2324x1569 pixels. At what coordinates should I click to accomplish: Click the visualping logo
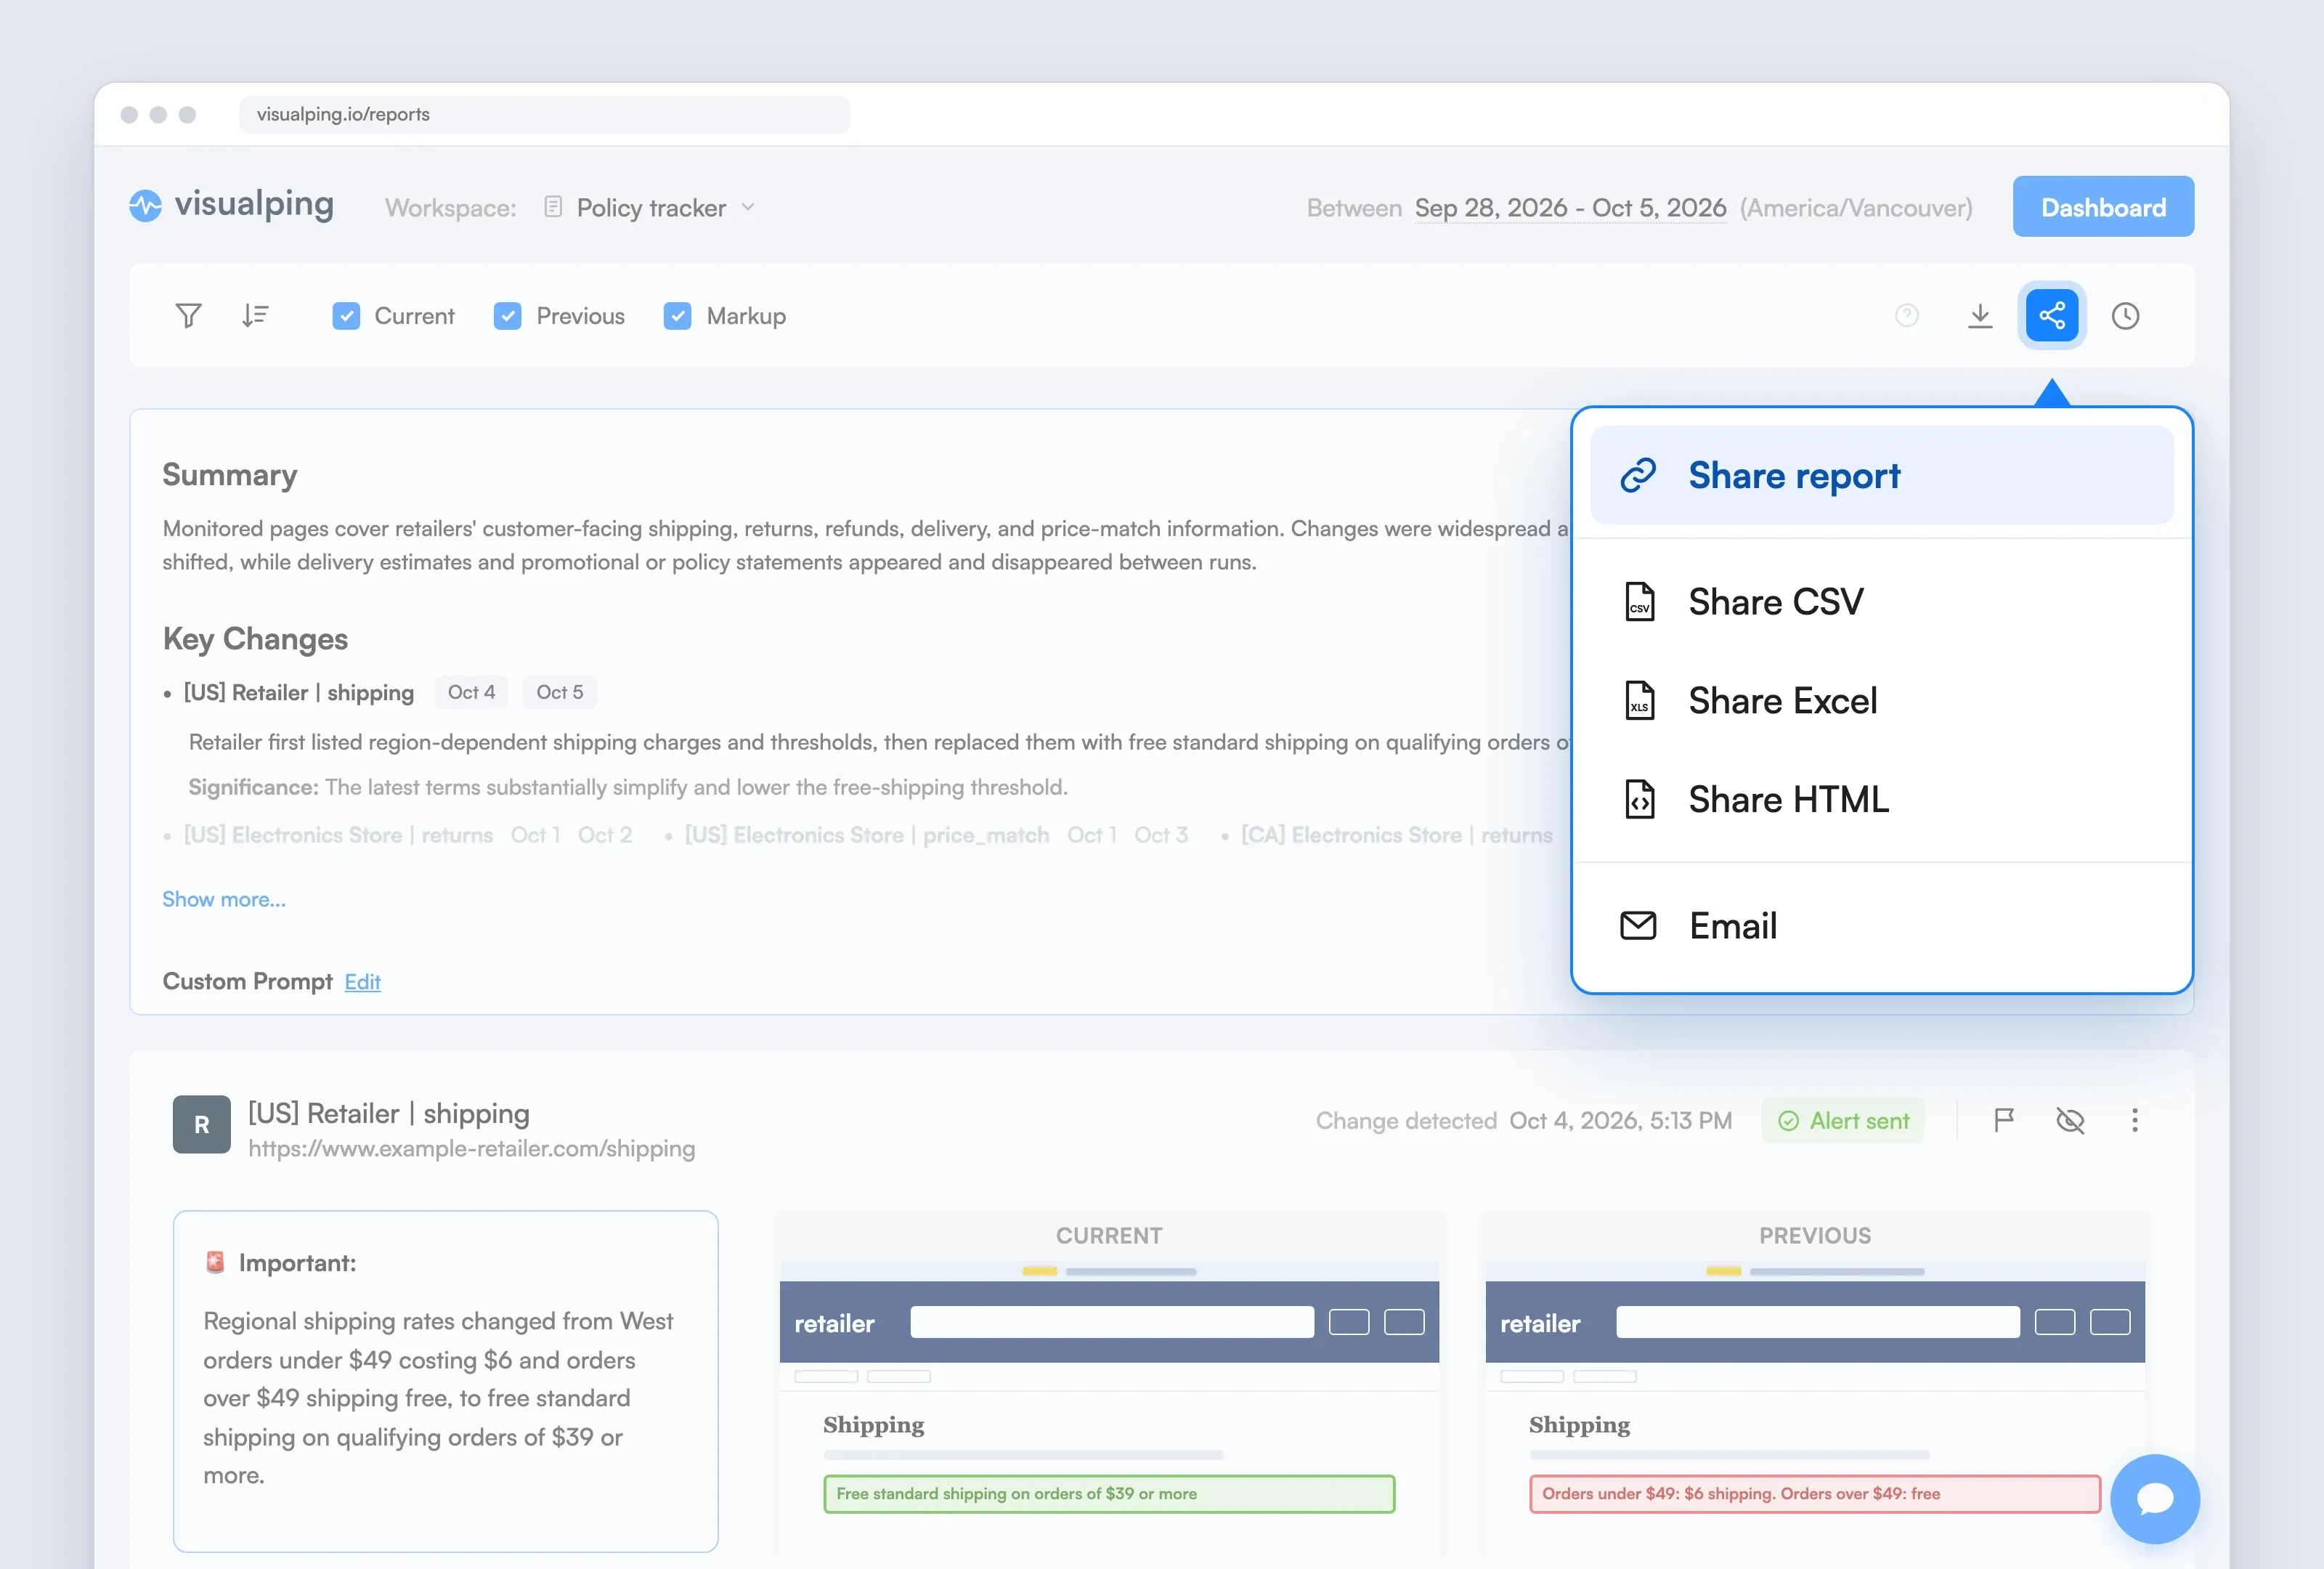(231, 205)
